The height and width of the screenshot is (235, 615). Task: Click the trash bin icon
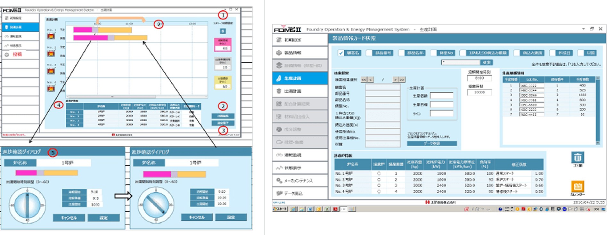[x=578, y=157]
